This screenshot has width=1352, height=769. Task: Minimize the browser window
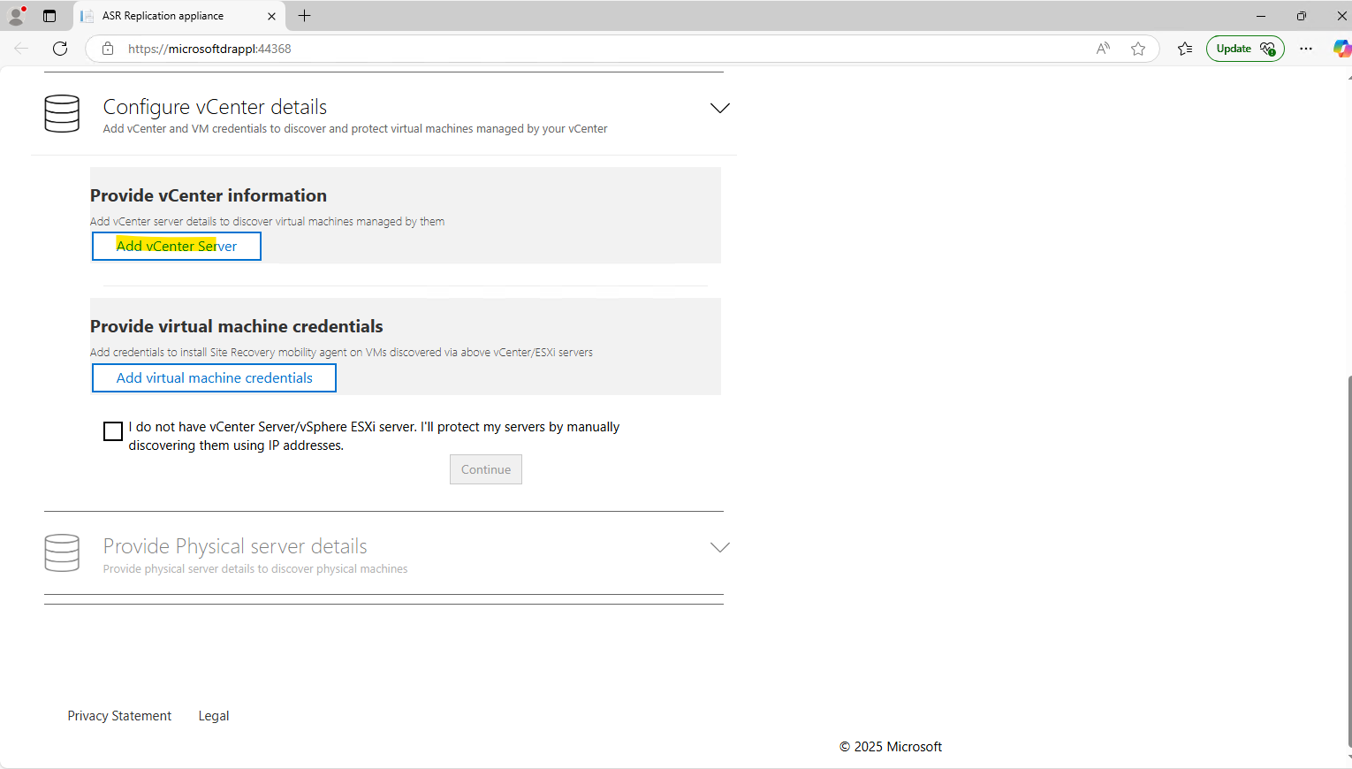(1261, 16)
